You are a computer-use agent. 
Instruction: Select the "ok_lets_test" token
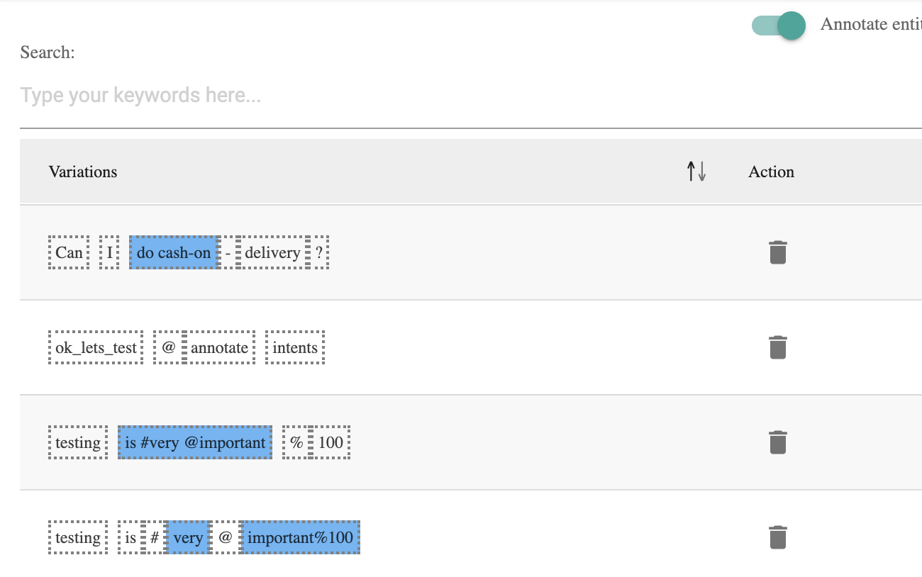[x=95, y=347]
